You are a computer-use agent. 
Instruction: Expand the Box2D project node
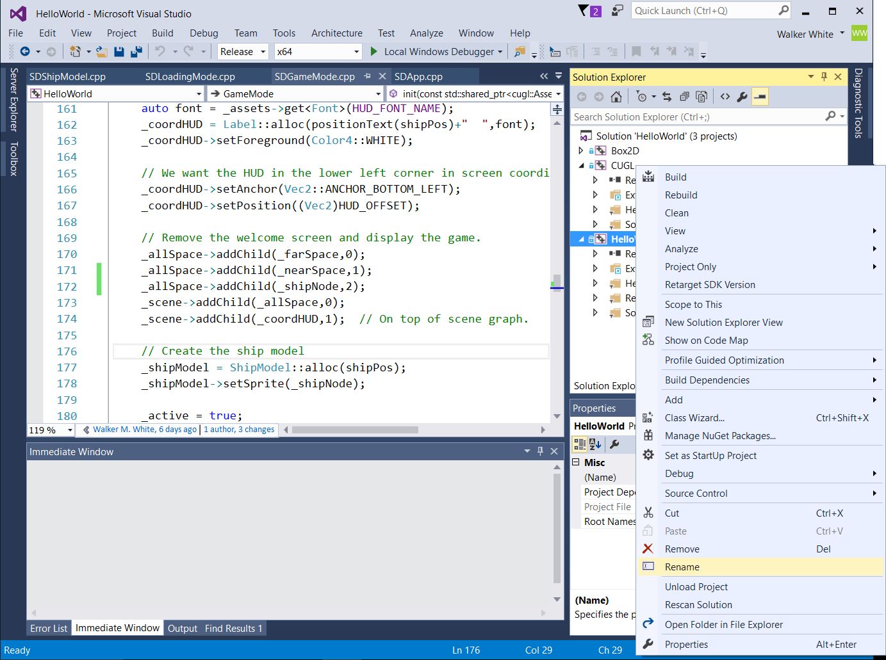coord(581,151)
